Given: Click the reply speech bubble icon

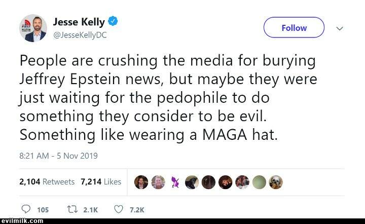Looking at the screenshot, I should [26, 209].
